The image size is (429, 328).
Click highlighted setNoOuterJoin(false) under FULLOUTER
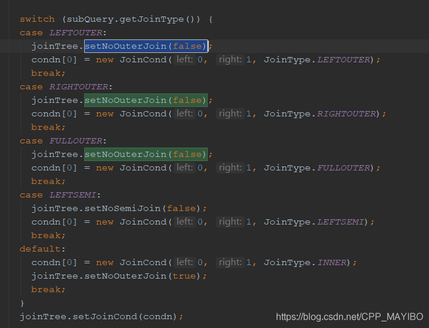(x=146, y=155)
